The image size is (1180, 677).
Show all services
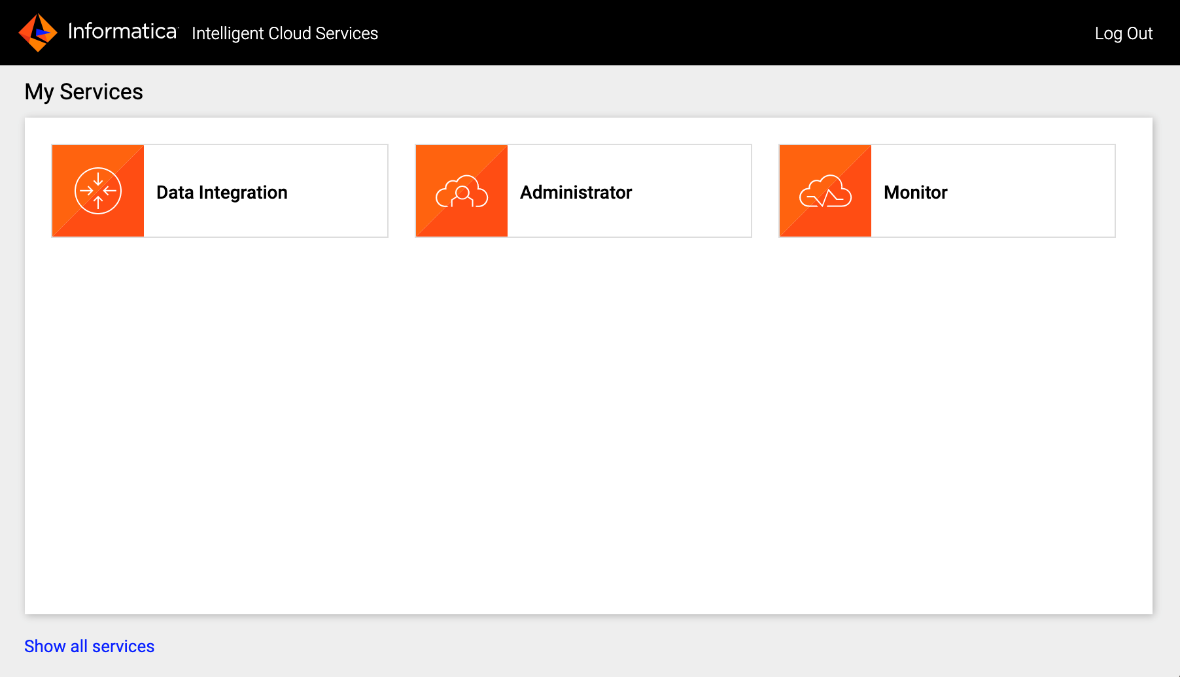(x=90, y=646)
